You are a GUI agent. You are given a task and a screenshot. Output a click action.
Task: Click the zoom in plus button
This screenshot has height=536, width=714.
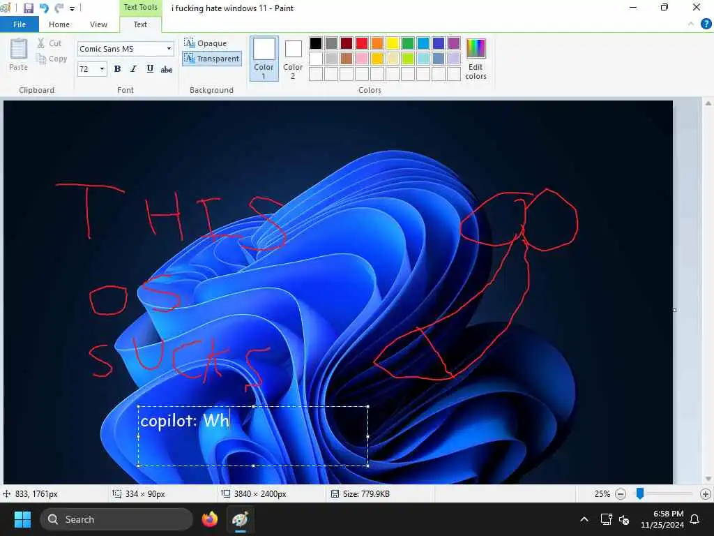click(706, 494)
